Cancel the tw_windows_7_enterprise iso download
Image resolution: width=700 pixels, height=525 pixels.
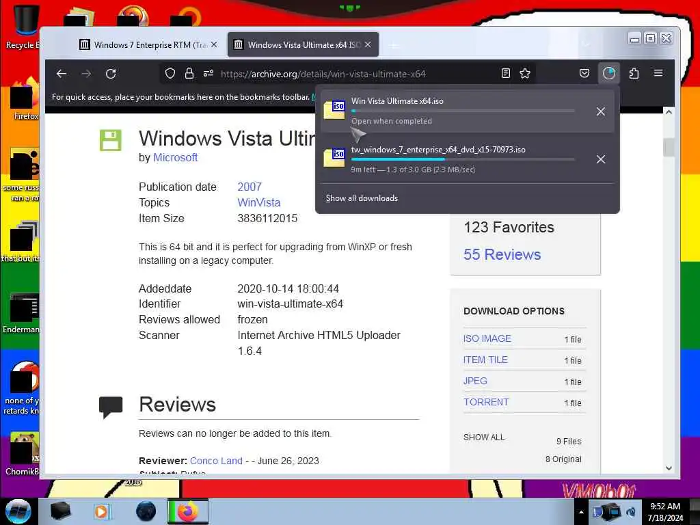coord(601,159)
